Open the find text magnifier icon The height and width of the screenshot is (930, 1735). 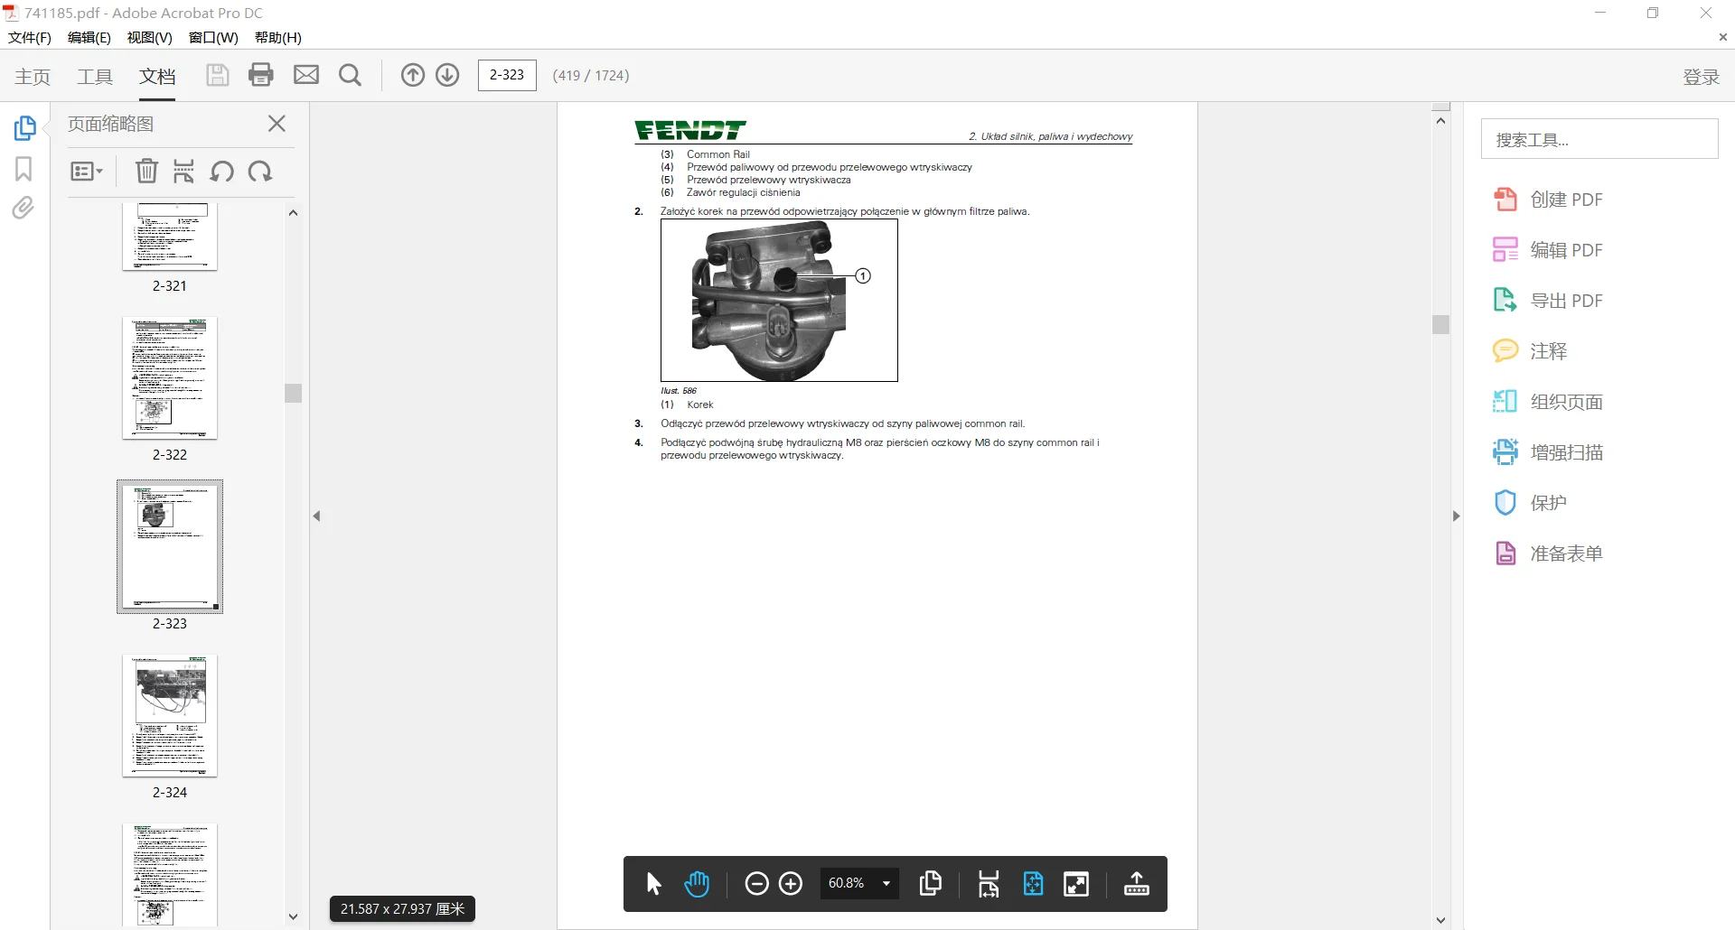350,75
